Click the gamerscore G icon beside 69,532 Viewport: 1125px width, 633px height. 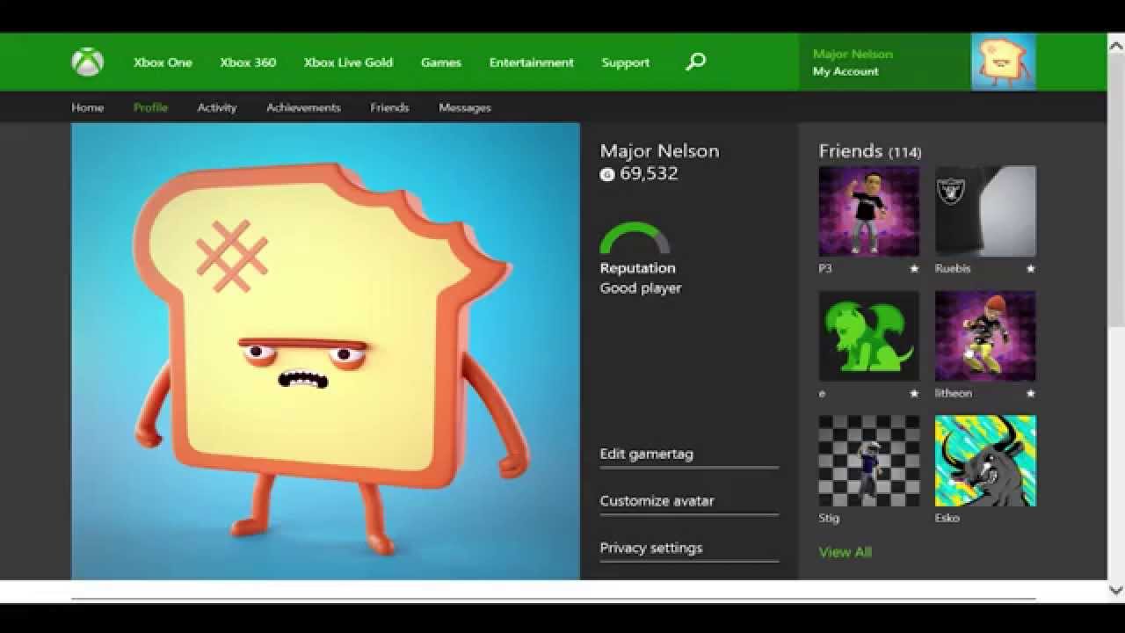click(x=606, y=174)
